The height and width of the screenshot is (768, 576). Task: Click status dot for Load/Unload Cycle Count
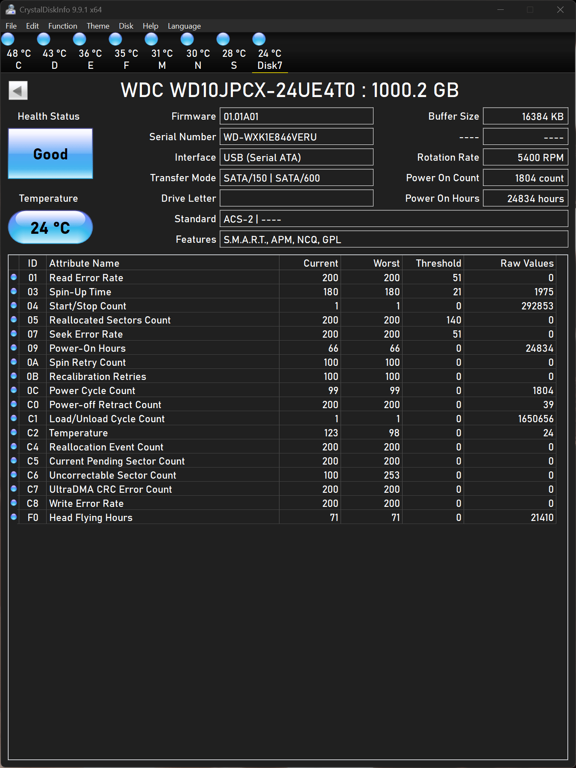pos(14,418)
